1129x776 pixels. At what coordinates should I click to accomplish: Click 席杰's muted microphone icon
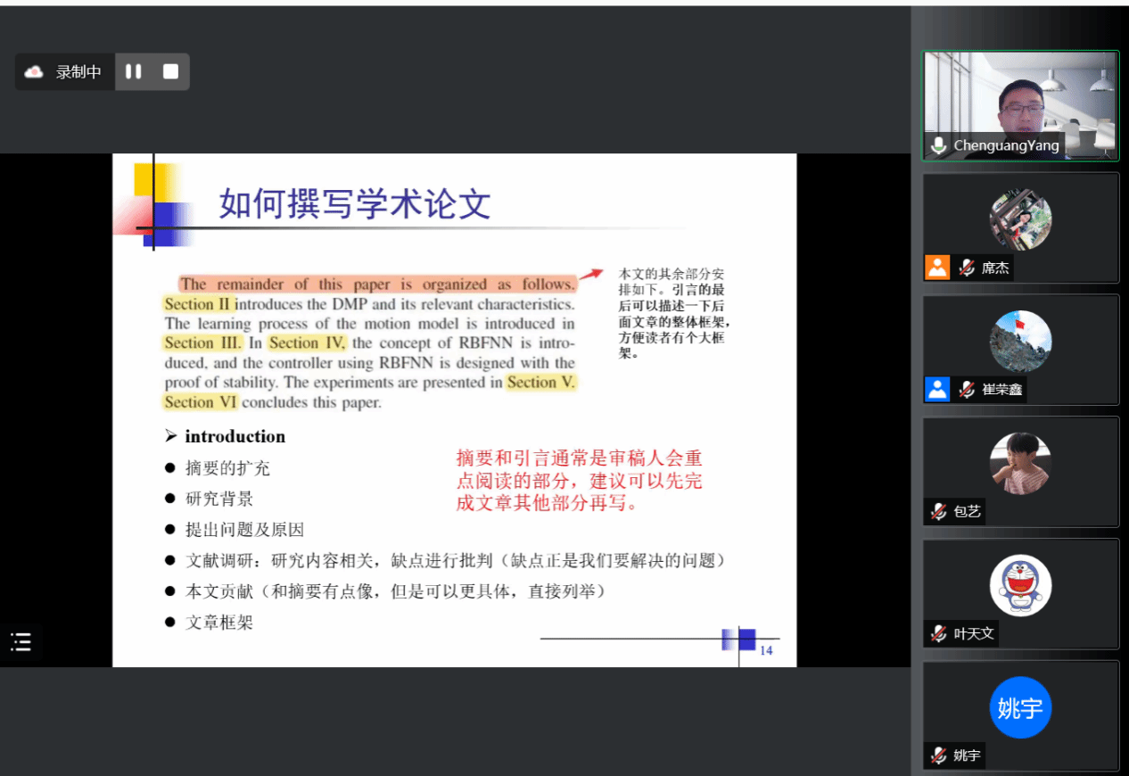point(966,268)
